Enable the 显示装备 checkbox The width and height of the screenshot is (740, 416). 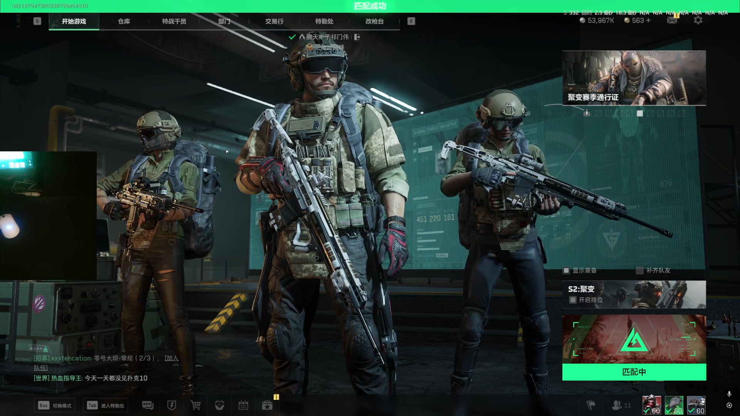(x=566, y=270)
